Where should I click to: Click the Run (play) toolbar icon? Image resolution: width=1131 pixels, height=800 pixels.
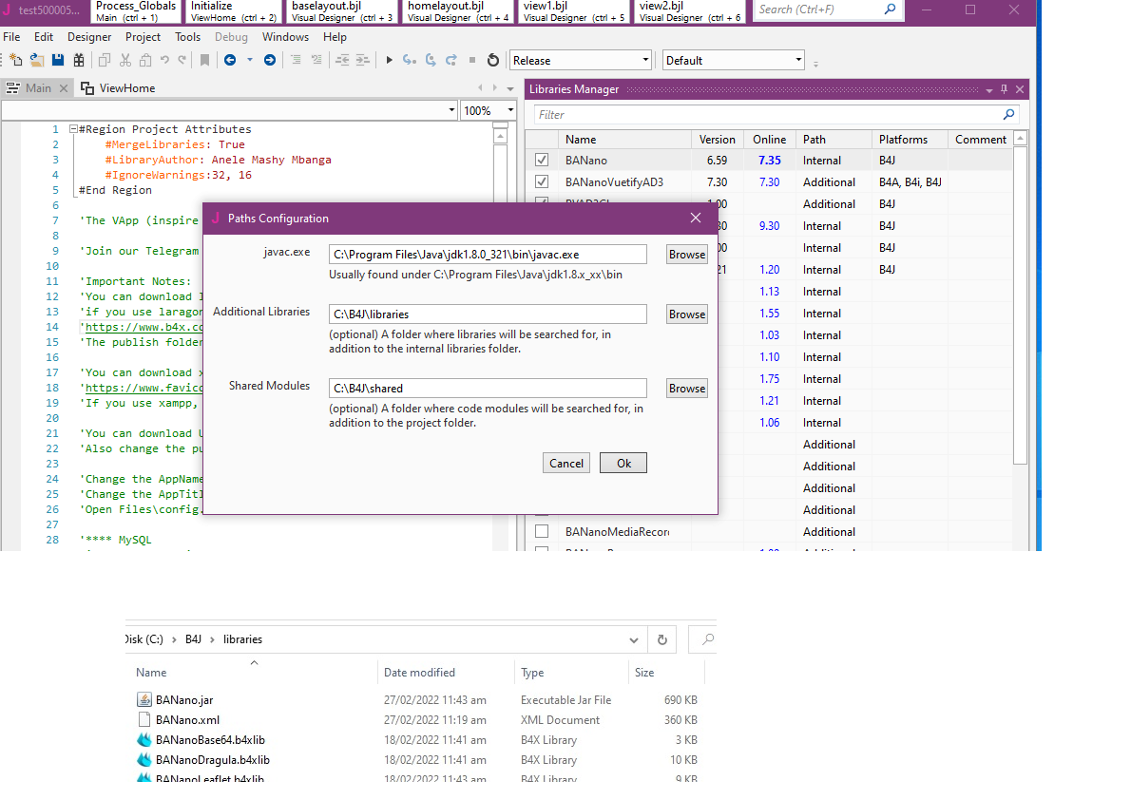389,60
